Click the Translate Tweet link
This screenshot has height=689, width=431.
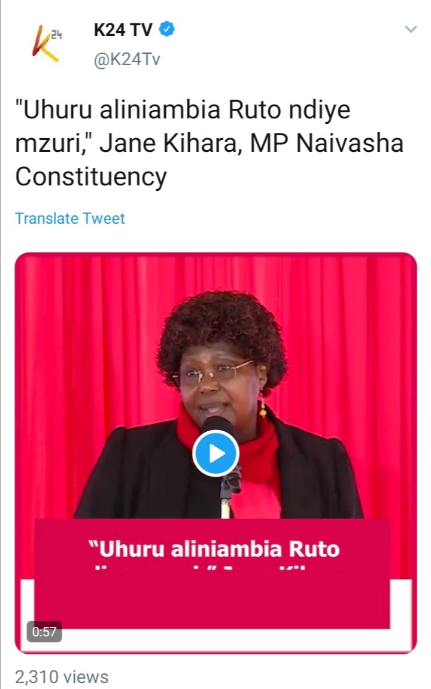pyautogui.click(x=70, y=218)
